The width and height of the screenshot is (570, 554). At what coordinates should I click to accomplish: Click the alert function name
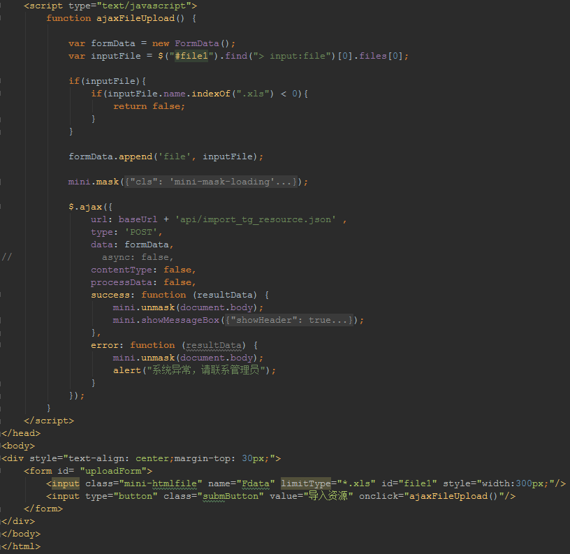point(127,370)
